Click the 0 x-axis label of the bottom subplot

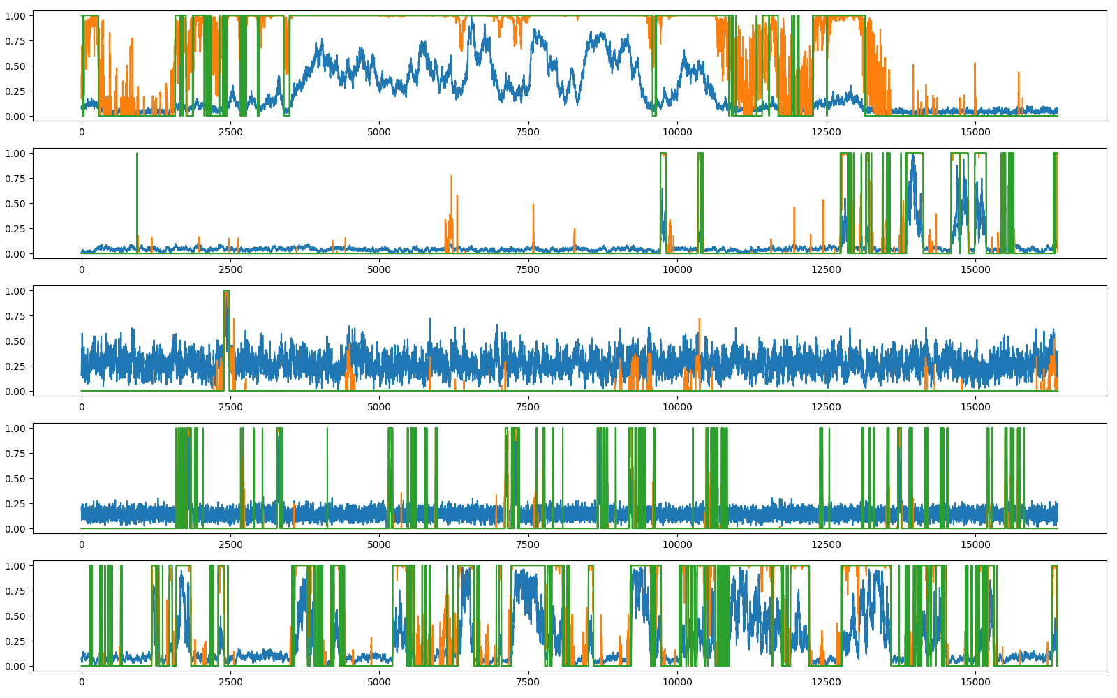pos(82,682)
